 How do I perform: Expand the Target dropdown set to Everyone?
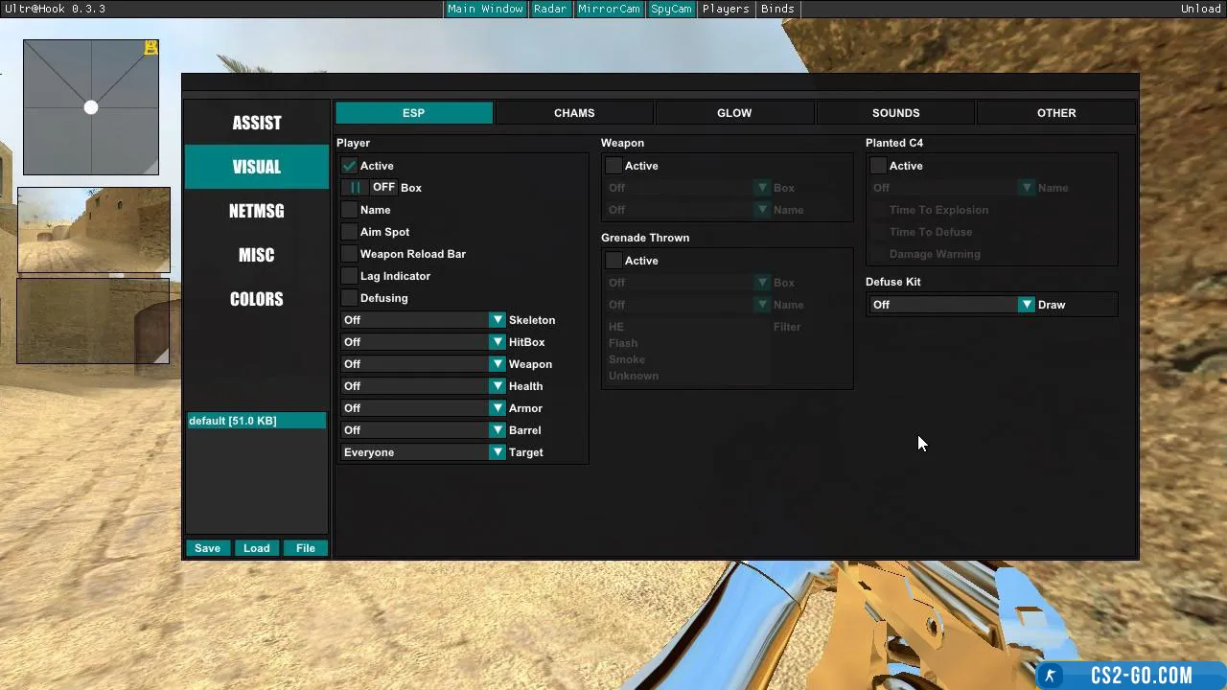[x=497, y=452]
